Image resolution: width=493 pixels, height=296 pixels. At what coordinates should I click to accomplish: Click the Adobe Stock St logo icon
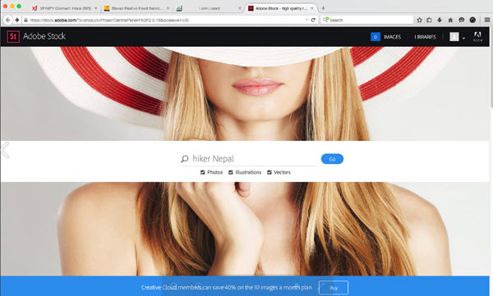pos(13,36)
